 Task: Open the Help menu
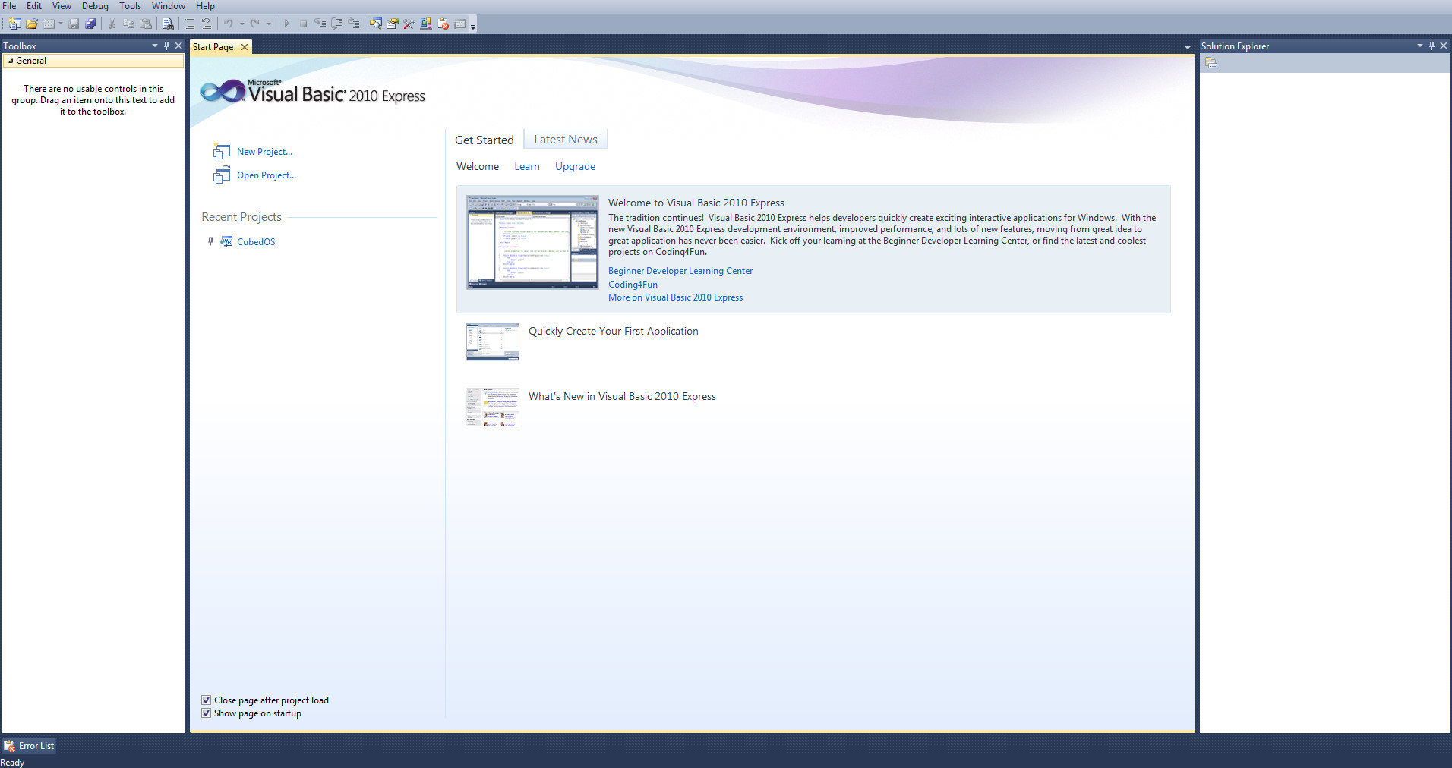205,6
